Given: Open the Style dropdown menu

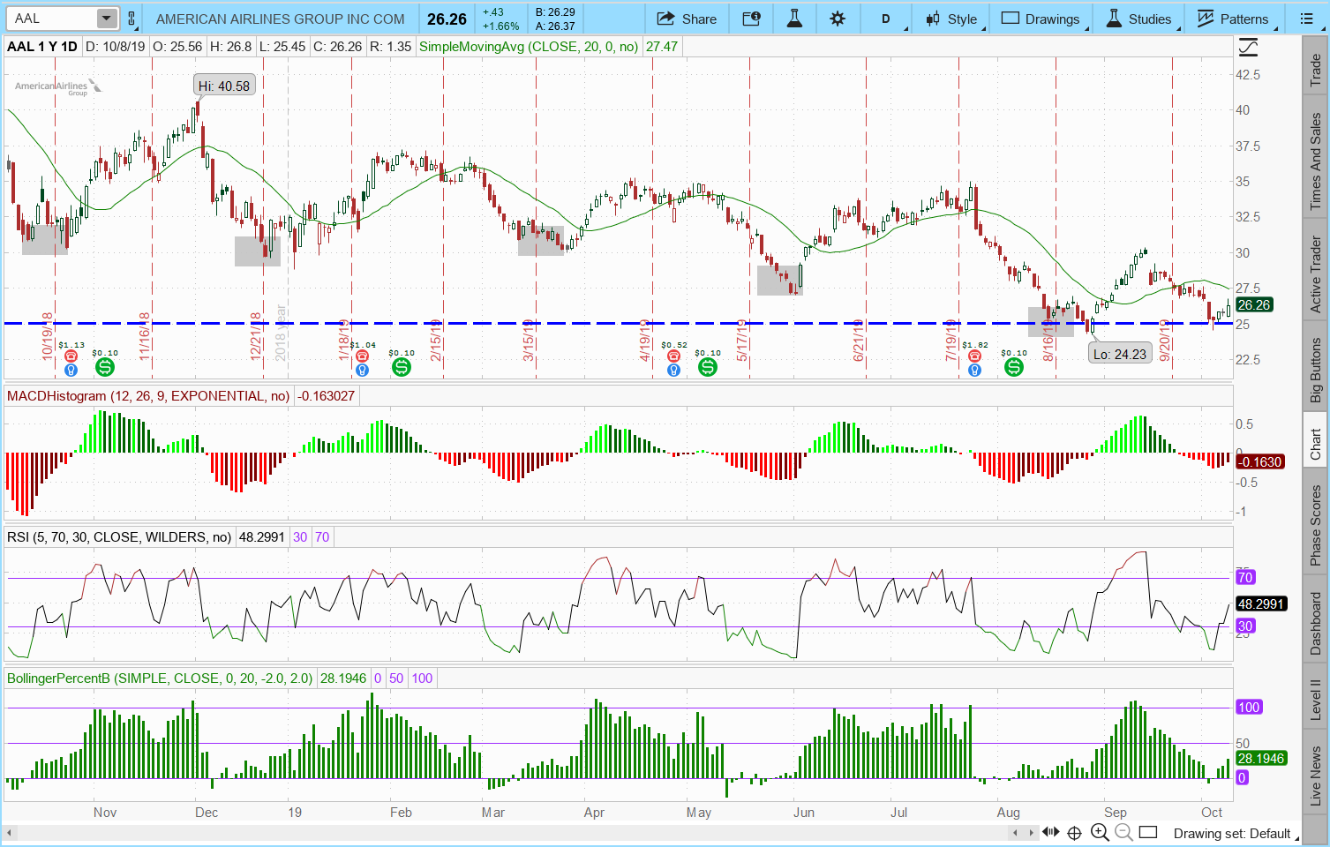Looking at the screenshot, I should [951, 19].
